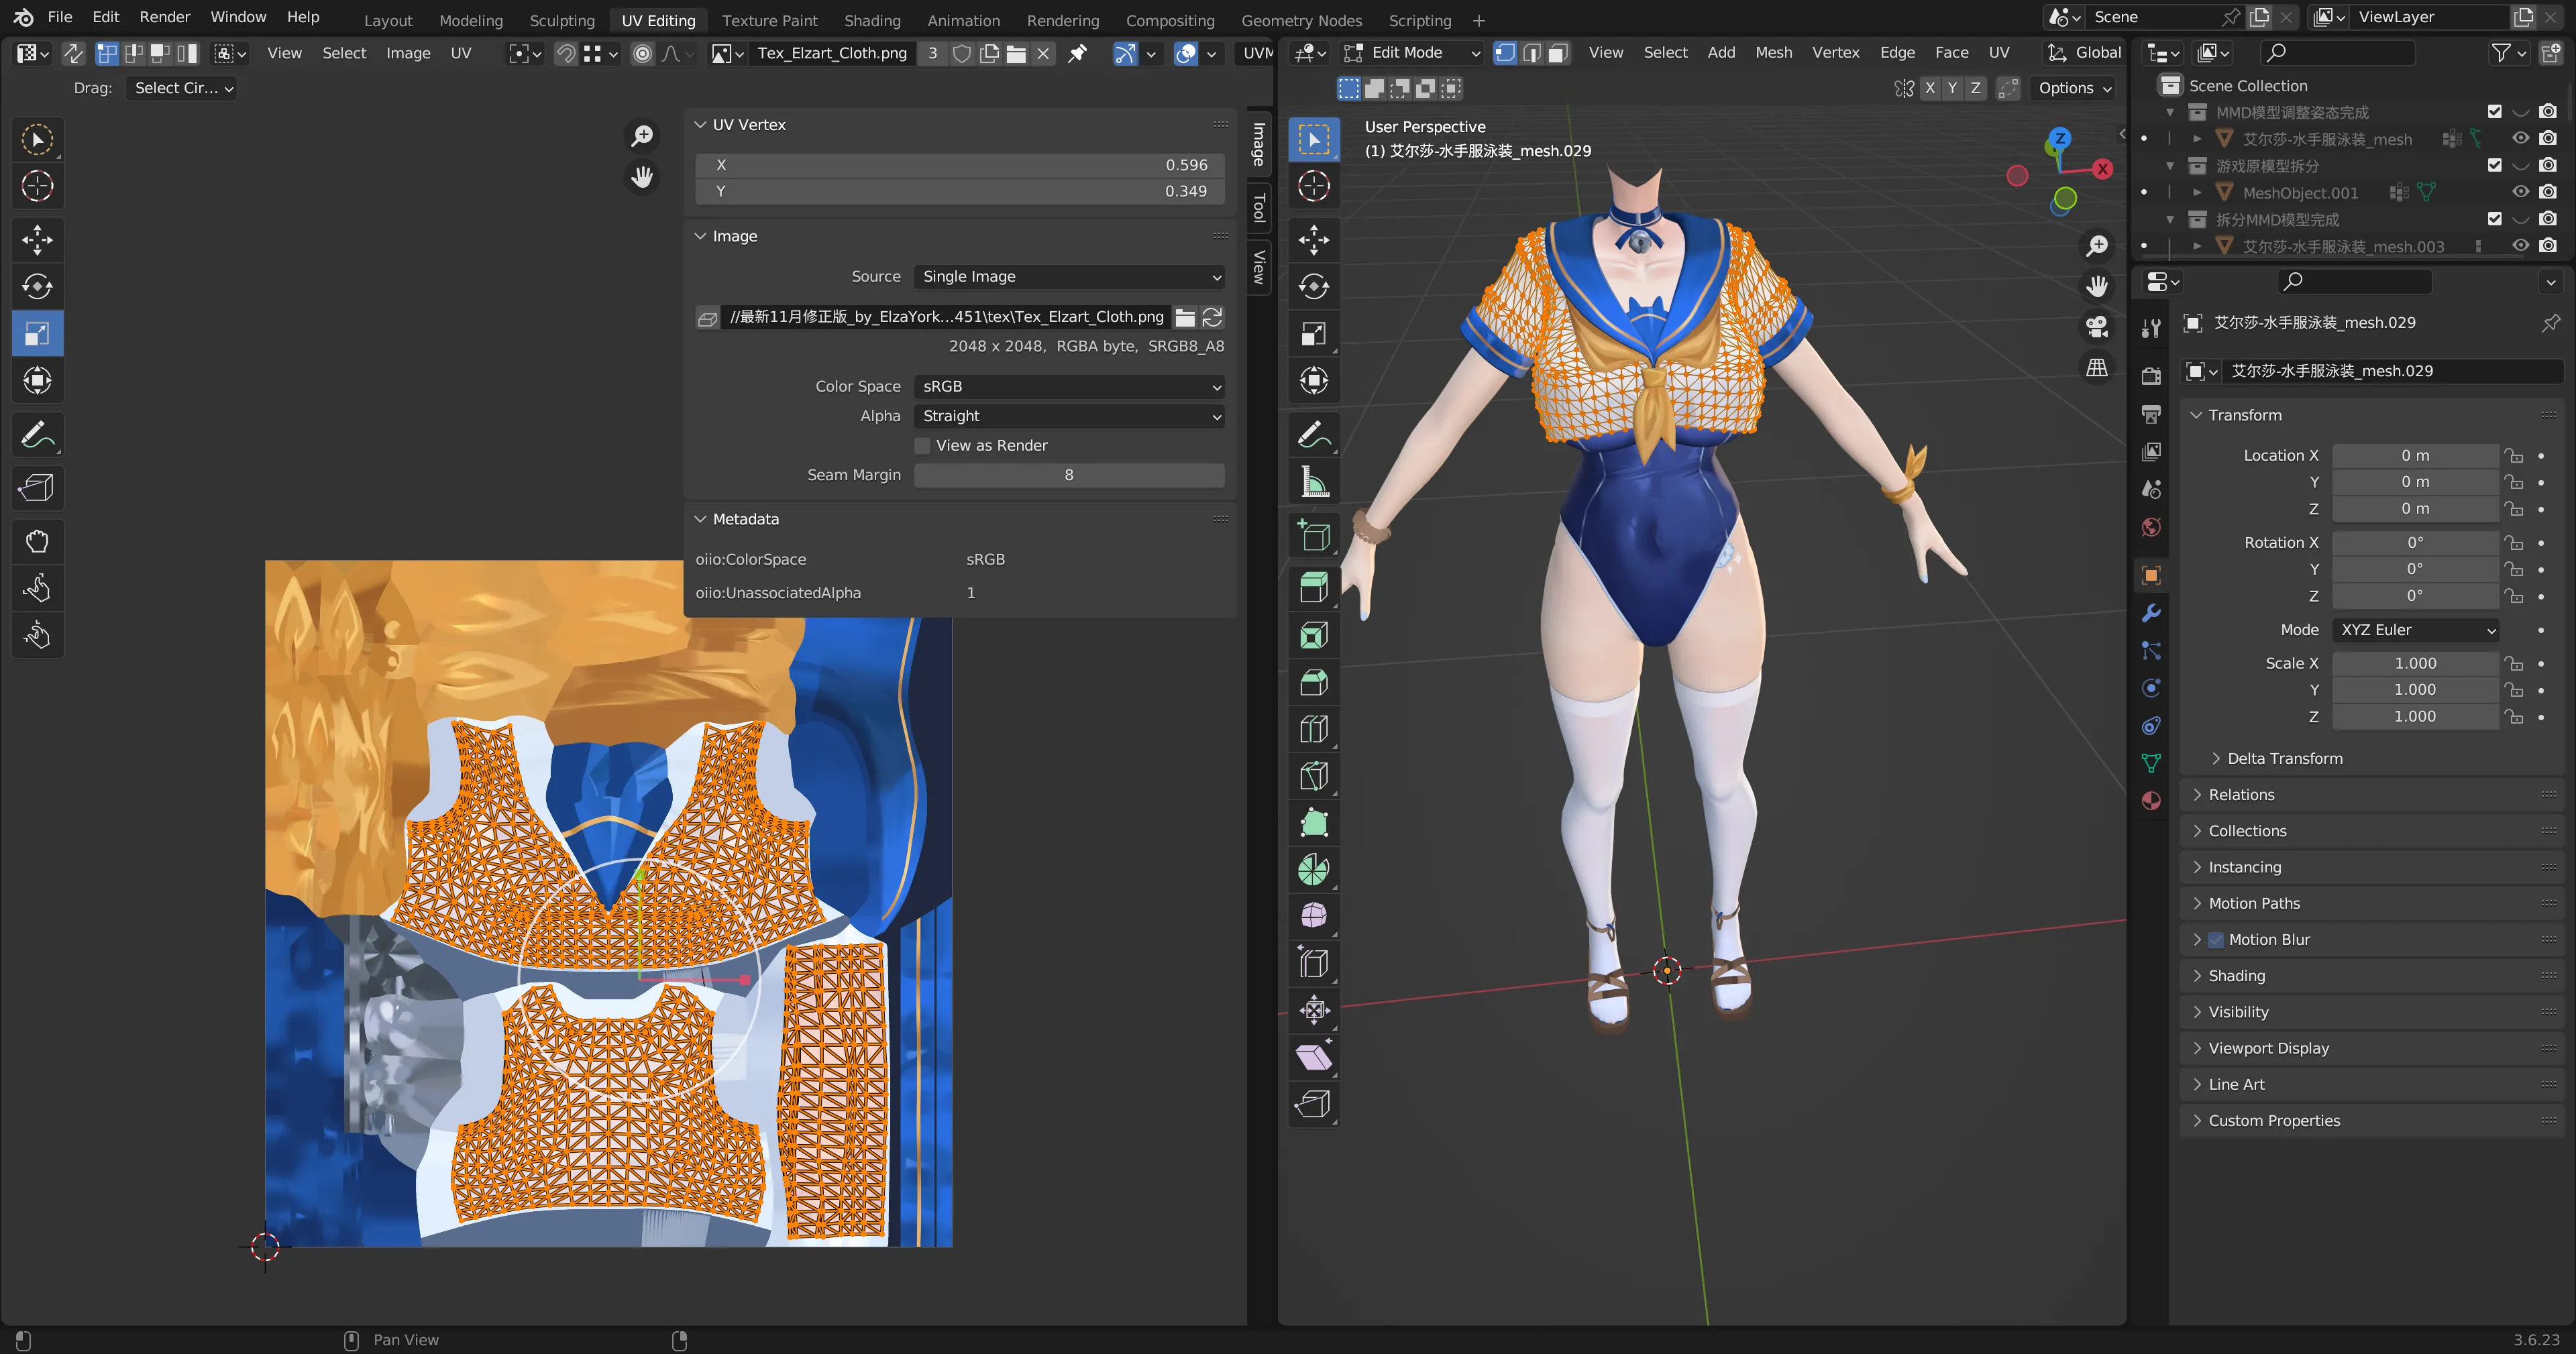This screenshot has height=1354, width=2576.
Task: Click the Location X value field
Action: [x=2415, y=455]
